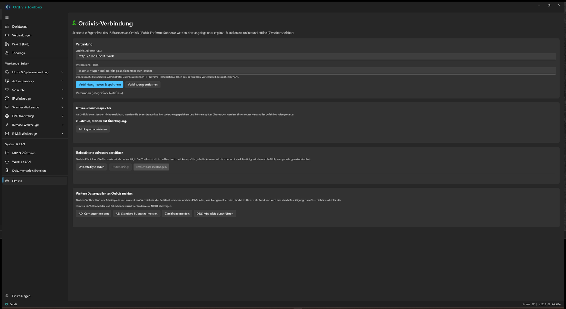This screenshot has height=309, width=566.
Task: Click Verbindung entfernen button
Action: point(143,85)
